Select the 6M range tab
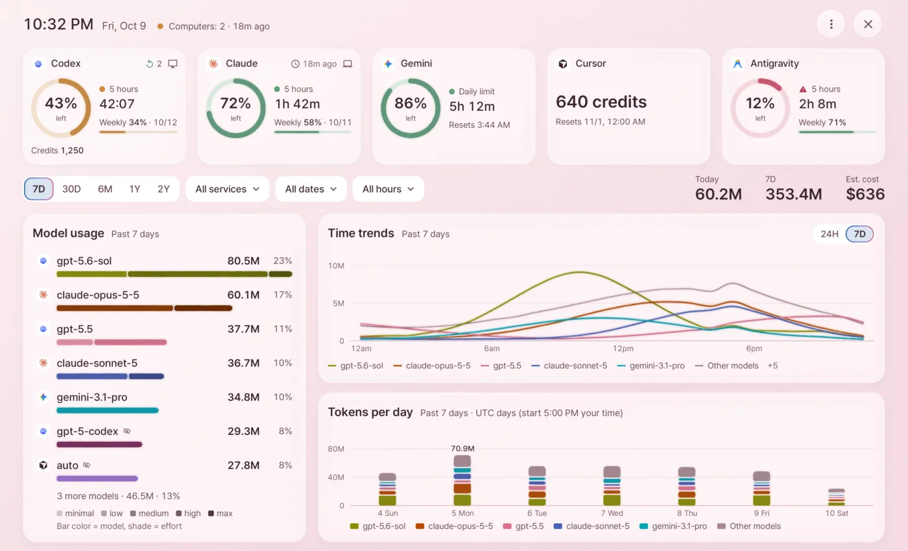The height and width of the screenshot is (551, 908). coord(105,189)
